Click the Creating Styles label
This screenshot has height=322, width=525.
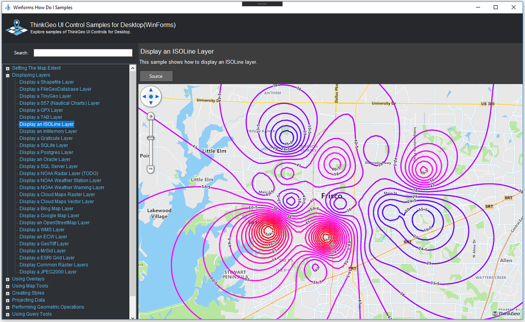(x=28, y=293)
